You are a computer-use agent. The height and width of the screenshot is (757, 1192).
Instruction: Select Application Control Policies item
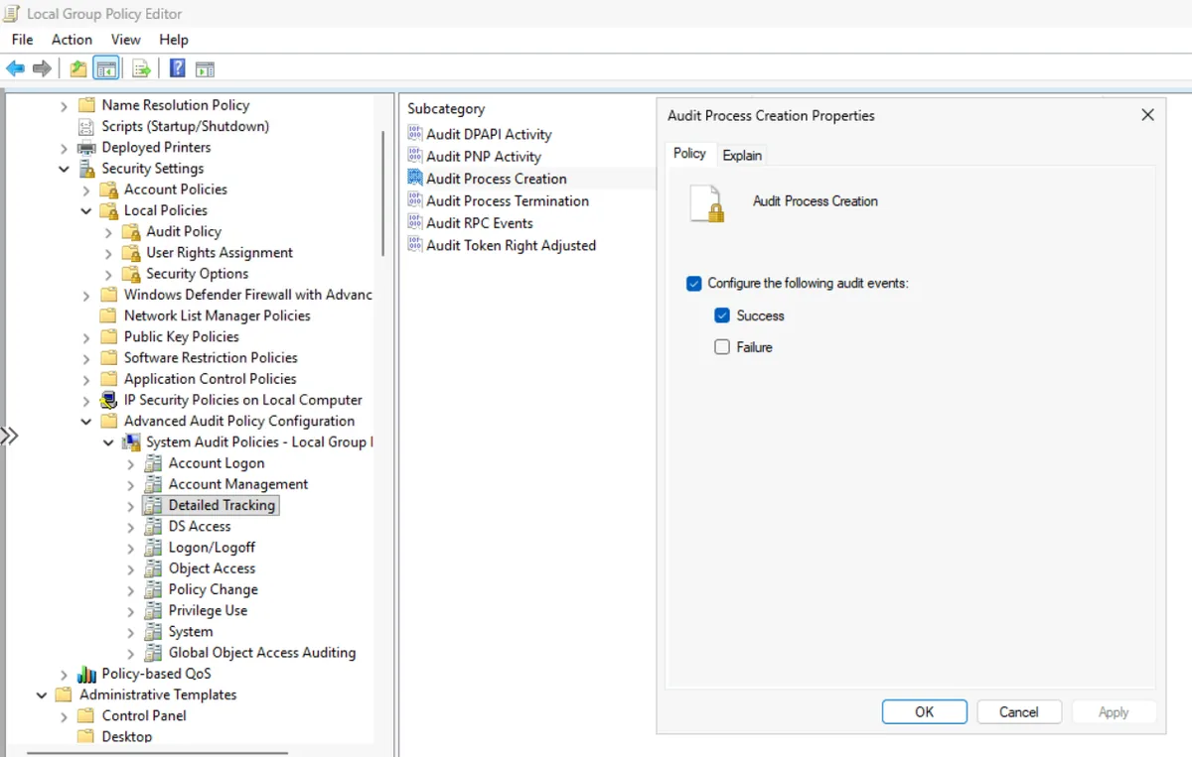pos(210,379)
